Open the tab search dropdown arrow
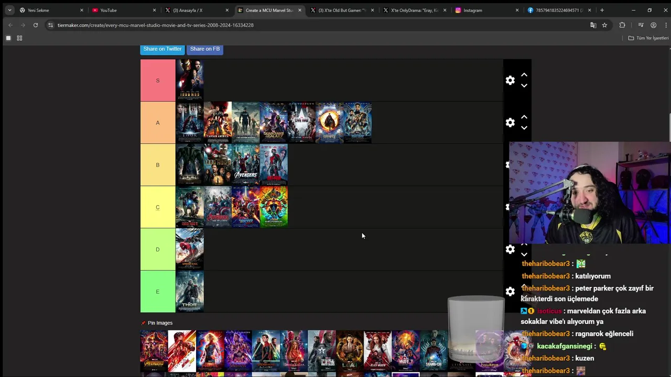671x377 pixels. 9,10
